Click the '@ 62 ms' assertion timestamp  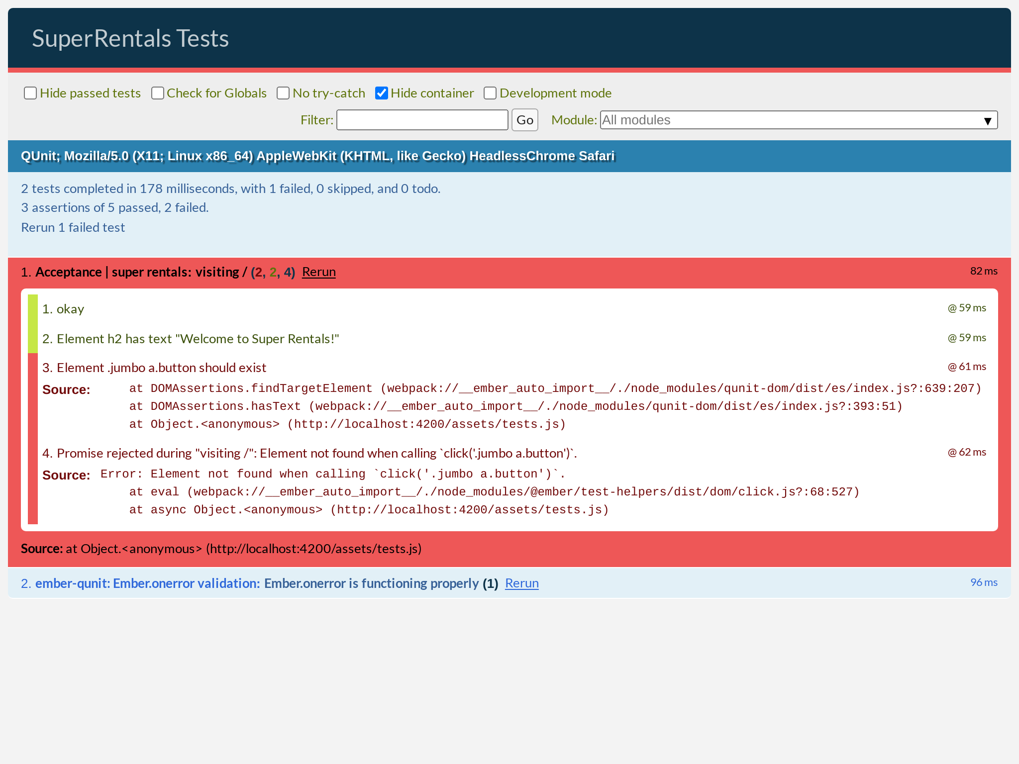967,452
